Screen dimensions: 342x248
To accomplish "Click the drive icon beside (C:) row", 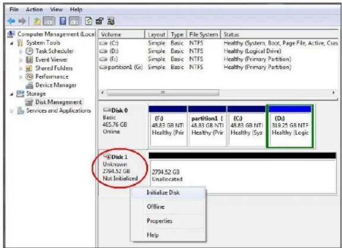I will 103,43.
